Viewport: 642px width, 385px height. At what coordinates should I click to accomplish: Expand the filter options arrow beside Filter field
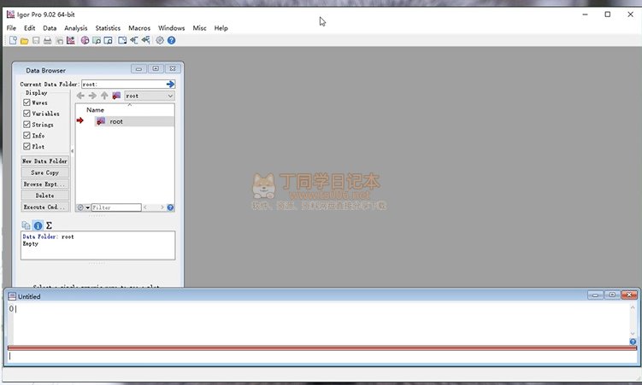(x=87, y=207)
